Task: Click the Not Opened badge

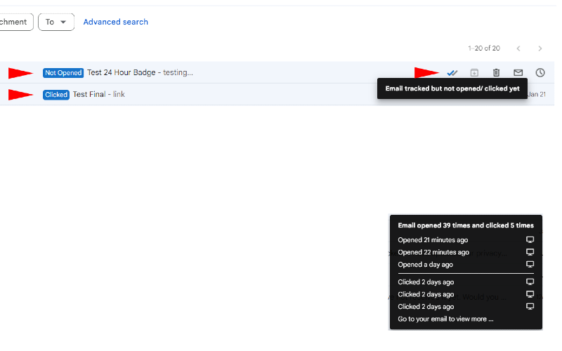Action: (x=63, y=73)
